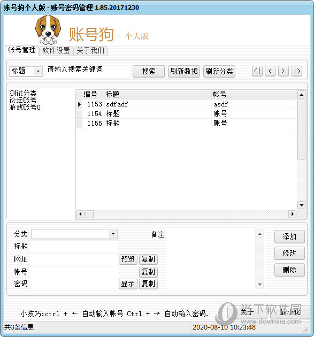
Task: Click the 关于 button at bottom
Action: pos(247,312)
